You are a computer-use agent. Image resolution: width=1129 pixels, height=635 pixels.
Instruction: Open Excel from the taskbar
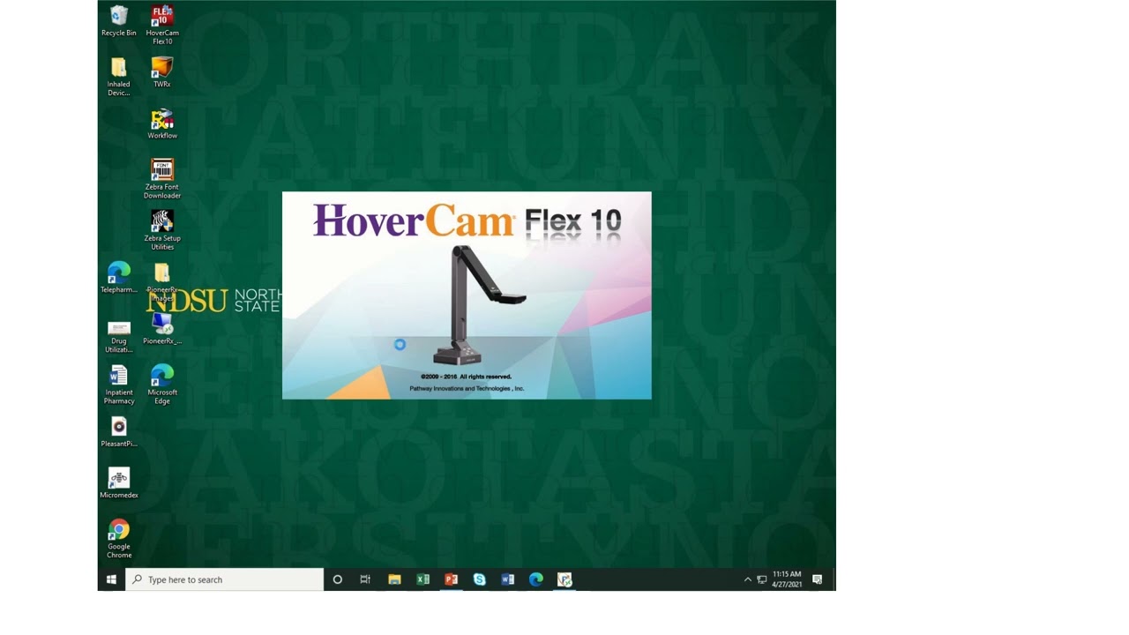tap(422, 579)
